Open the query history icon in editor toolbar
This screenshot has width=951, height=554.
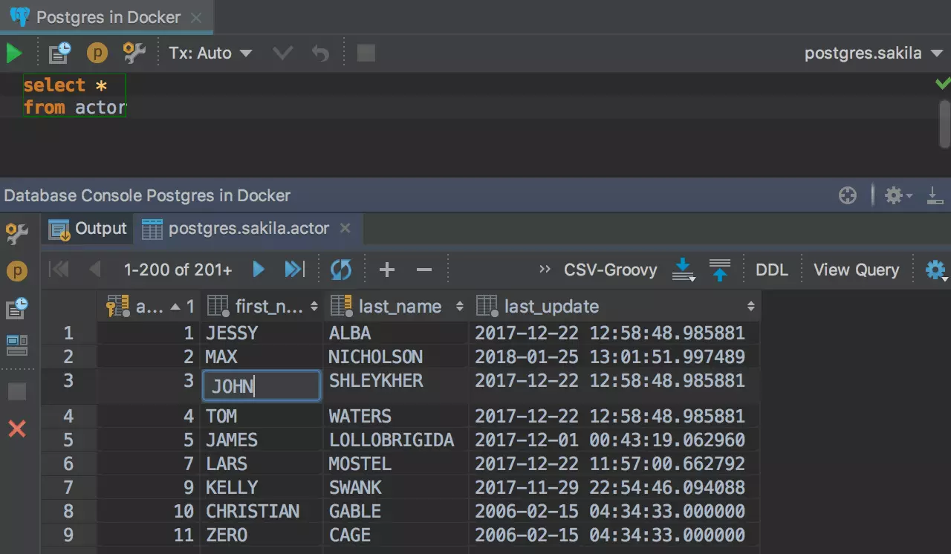[x=59, y=53]
